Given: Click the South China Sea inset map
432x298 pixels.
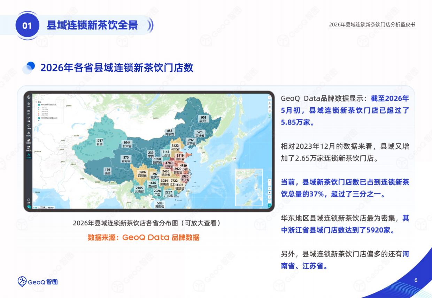Looking at the screenshot, I should (249, 187).
